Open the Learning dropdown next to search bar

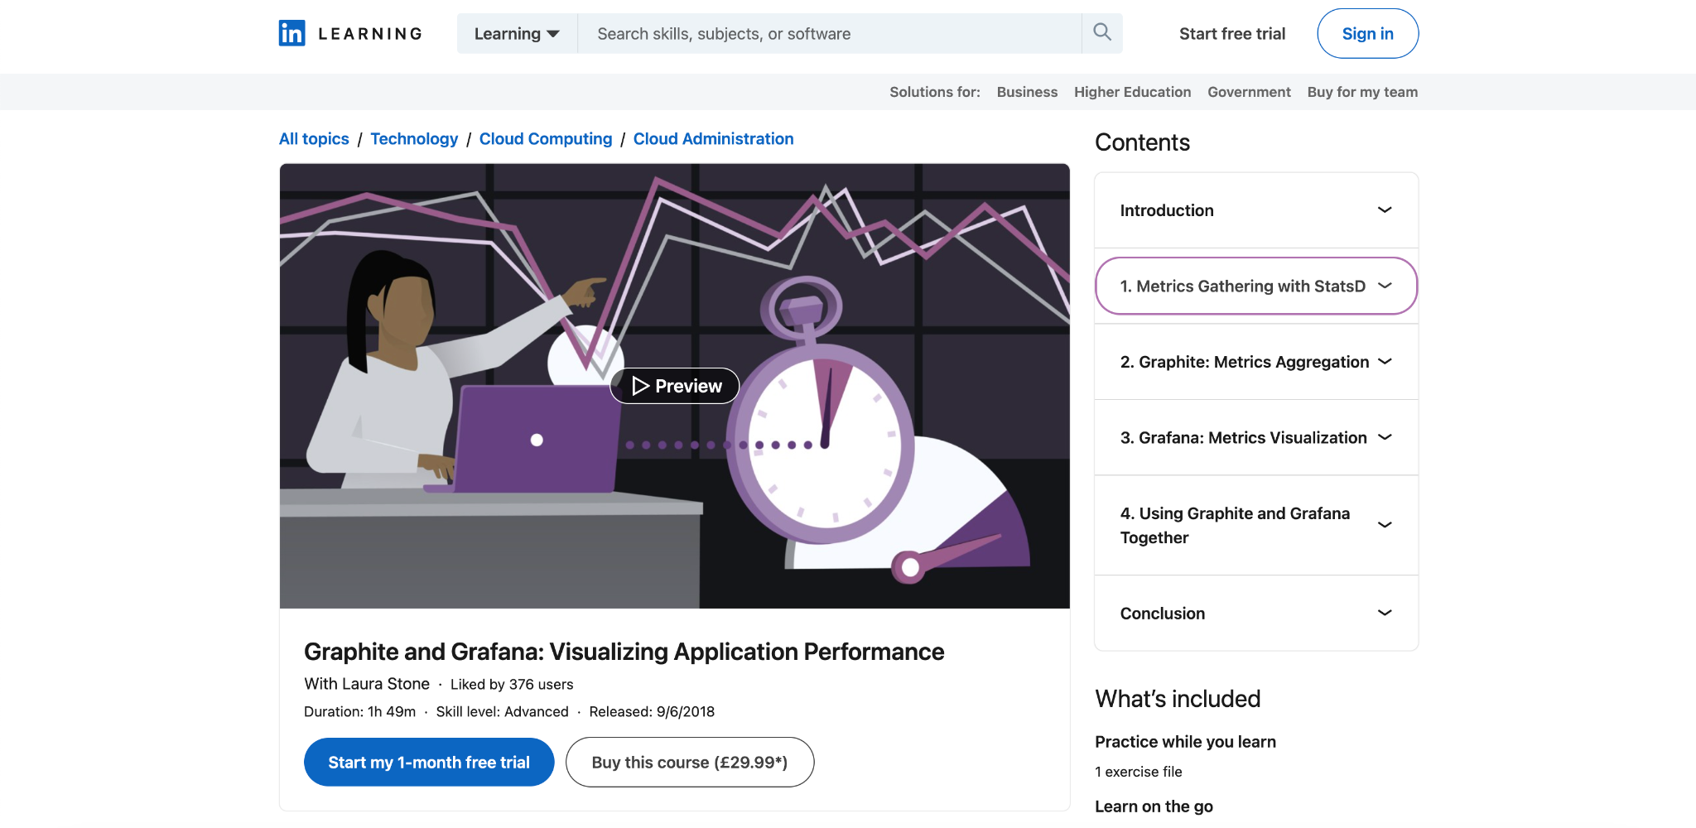[516, 33]
